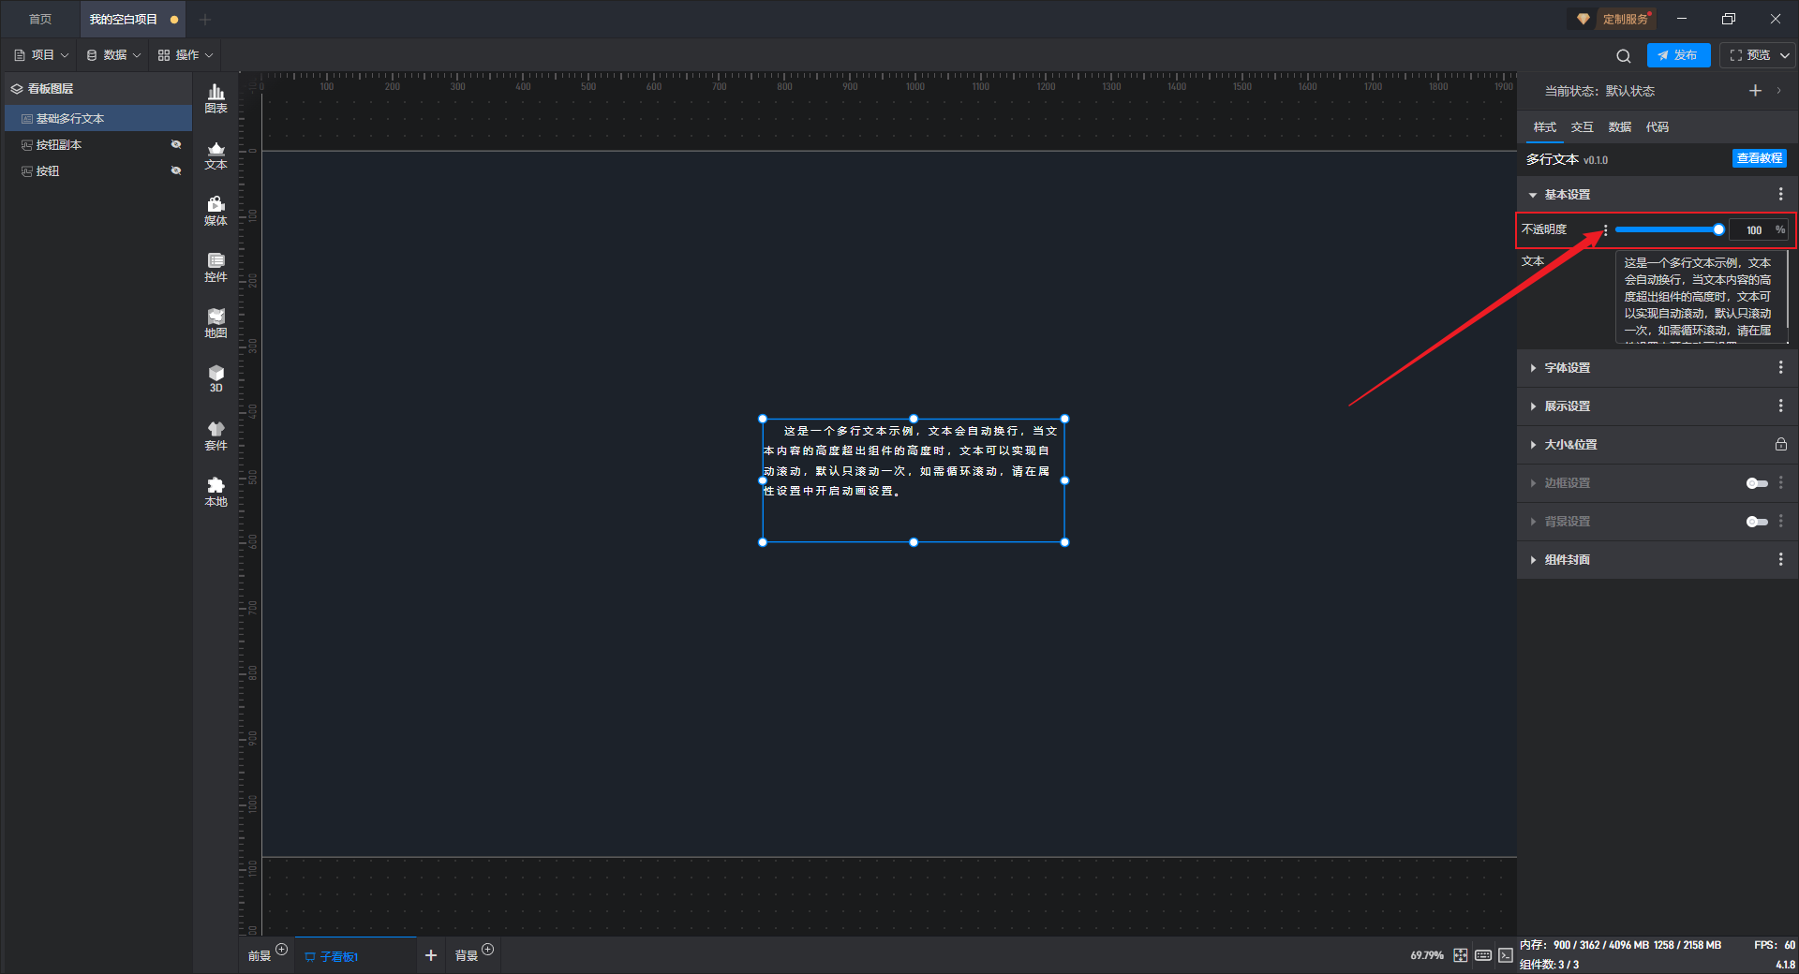Select the 按钮副本 layer row
Viewport: 1799px width, 974px height.
point(98,144)
